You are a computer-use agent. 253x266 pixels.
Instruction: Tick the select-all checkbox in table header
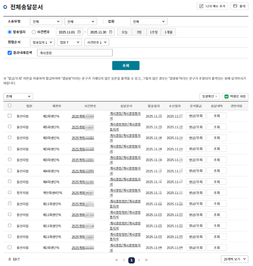pos(10,106)
